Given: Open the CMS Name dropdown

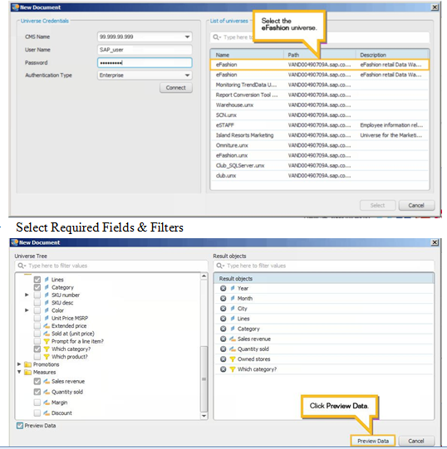Looking at the screenshot, I should coord(187,37).
